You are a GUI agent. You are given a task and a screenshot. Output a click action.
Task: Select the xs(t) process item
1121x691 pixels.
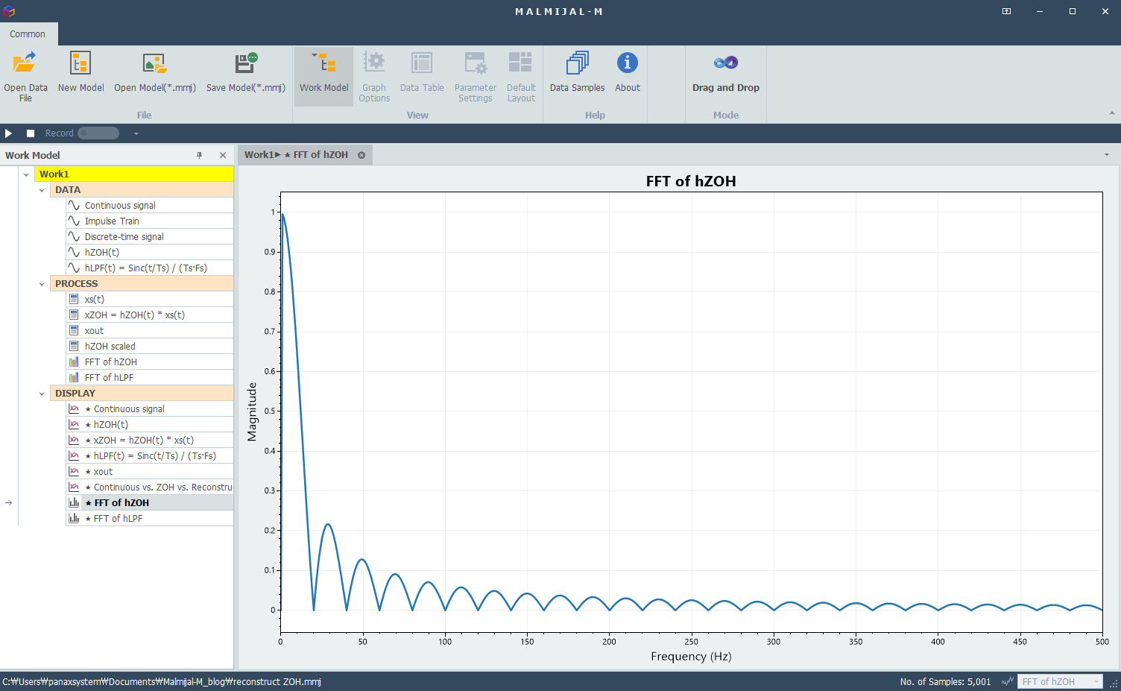pos(149,300)
